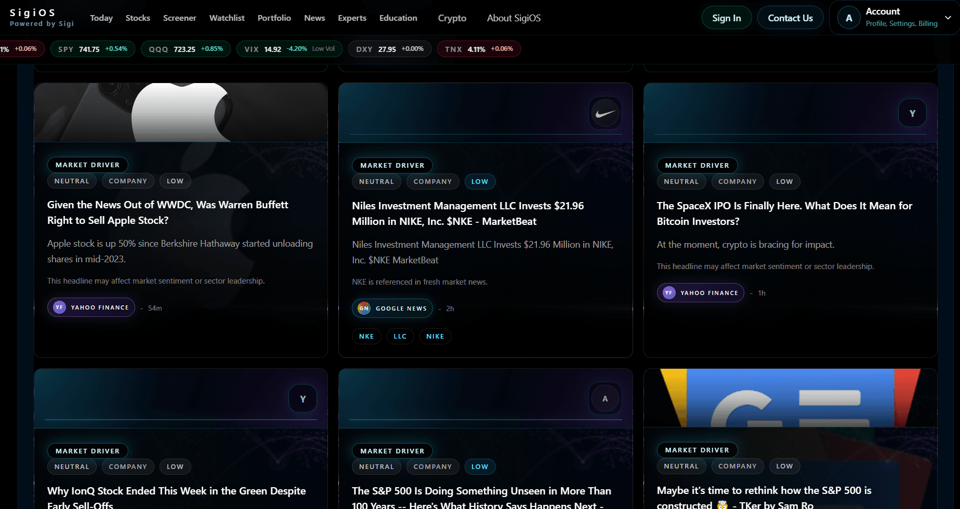Click the Apple logo article thumbnail
The width and height of the screenshot is (960, 509).
(181, 112)
